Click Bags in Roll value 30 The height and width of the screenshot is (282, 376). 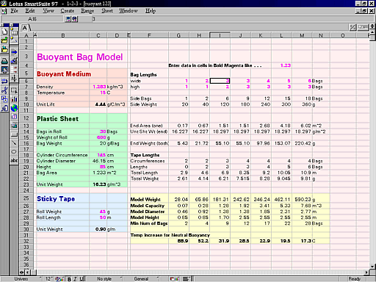[103, 131]
